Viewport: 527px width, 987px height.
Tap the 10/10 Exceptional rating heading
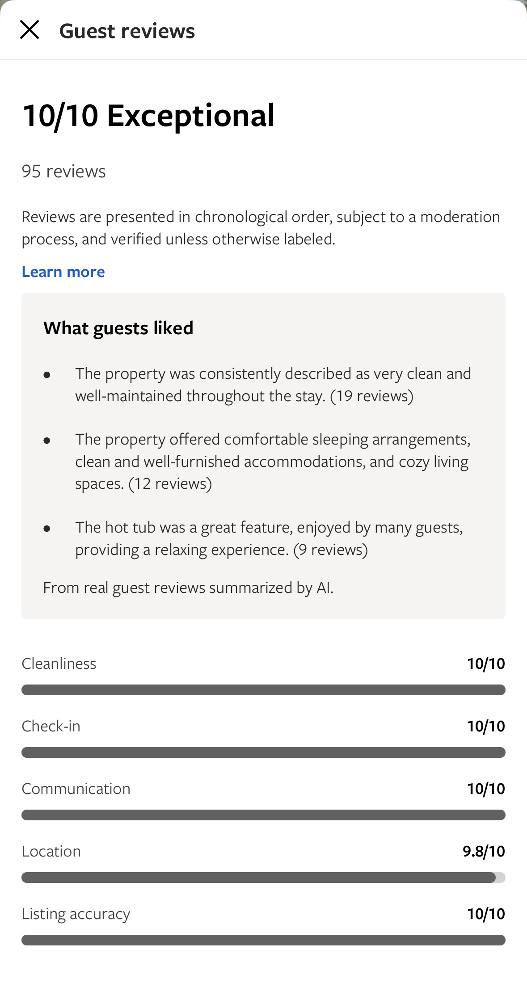(x=148, y=115)
